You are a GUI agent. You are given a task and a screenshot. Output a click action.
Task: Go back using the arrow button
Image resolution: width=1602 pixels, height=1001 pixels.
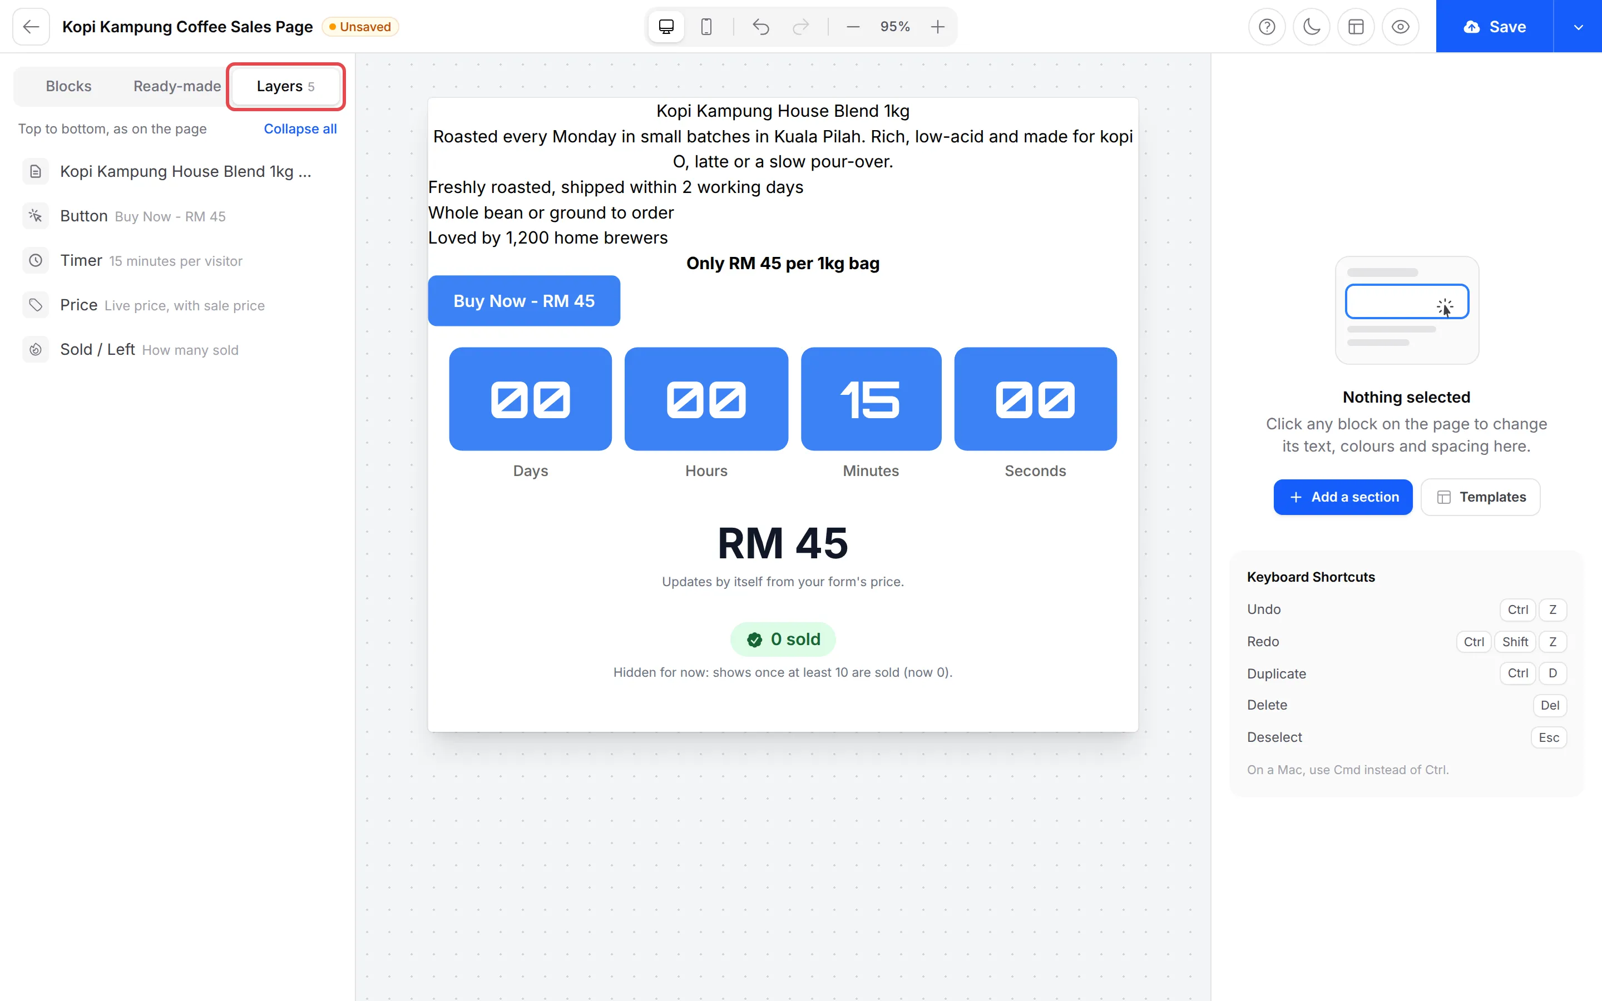(x=31, y=27)
